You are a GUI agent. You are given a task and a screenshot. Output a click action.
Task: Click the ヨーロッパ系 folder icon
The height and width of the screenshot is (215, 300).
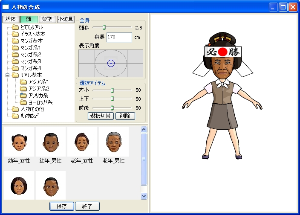(23, 102)
